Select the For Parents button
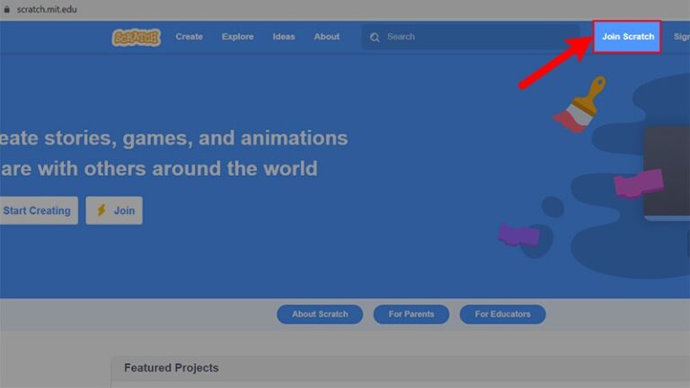Screen dimensions: 690x388 tap(411, 314)
